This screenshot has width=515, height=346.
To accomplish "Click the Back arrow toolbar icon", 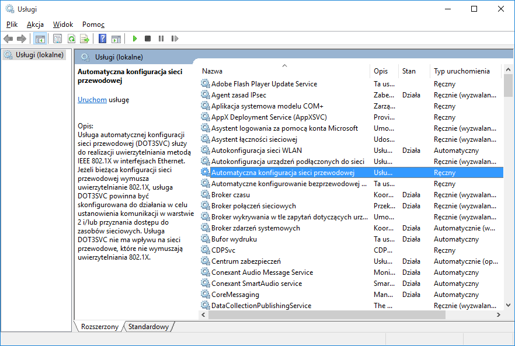I will 8,39.
